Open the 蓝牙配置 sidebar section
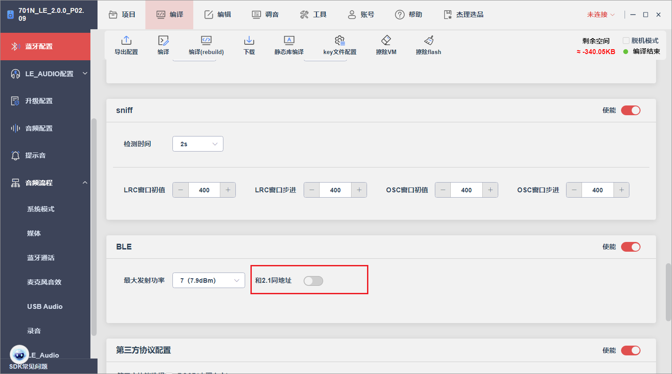 (x=45, y=47)
